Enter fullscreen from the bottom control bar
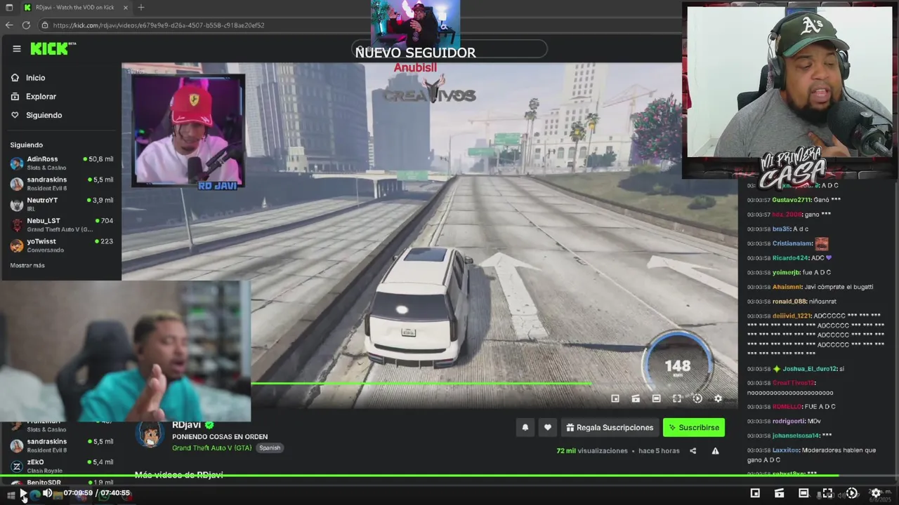The image size is (899, 505). [x=827, y=493]
